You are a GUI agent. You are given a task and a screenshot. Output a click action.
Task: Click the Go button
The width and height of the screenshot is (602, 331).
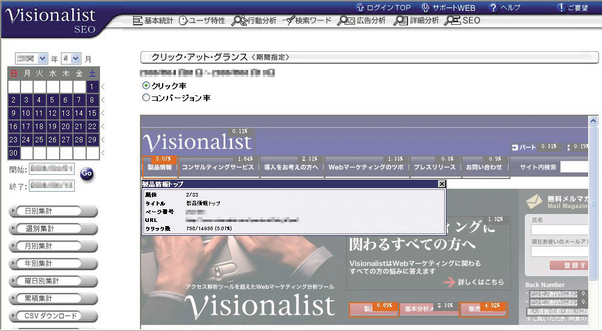pyautogui.click(x=87, y=174)
